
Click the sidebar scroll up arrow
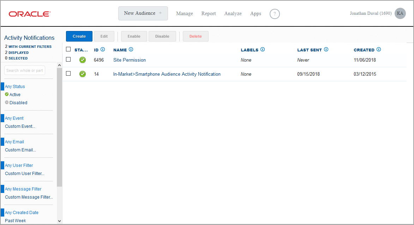coord(59,65)
